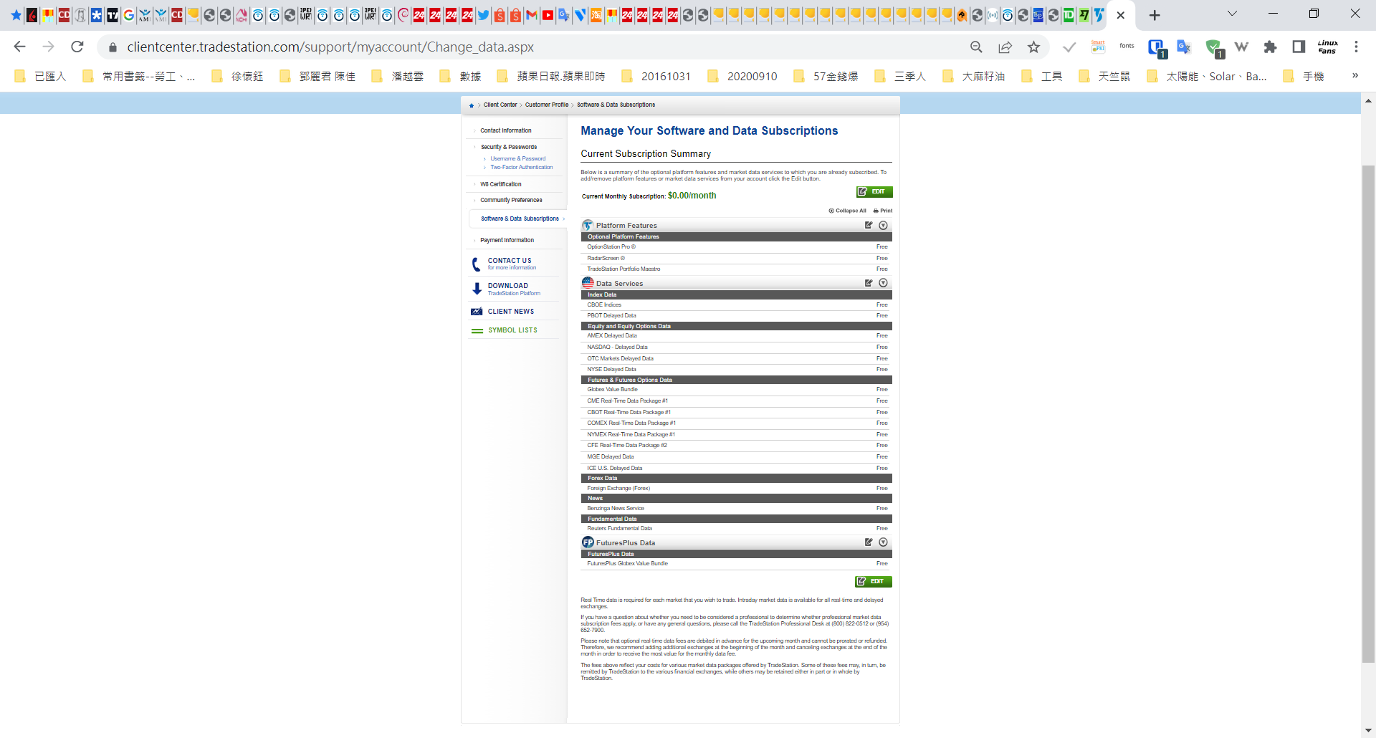Click the top green EDIT button
This screenshot has width=1376, height=738.
(874, 192)
